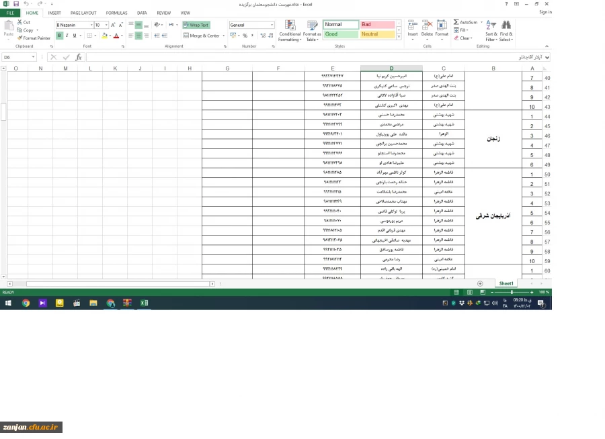
Task: Toggle Italic formatting
Action: click(x=67, y=36)
